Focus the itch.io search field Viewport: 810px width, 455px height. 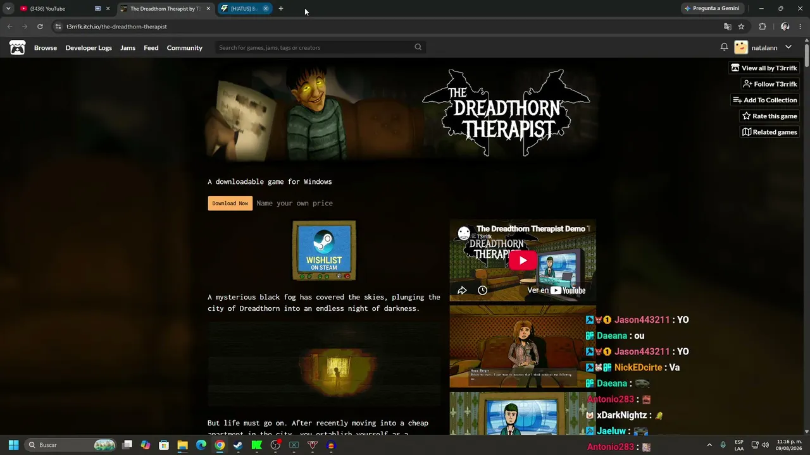tap(320, 47)
